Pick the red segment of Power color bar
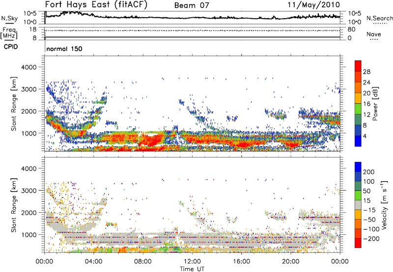The image size is (393, 272). [x=358, y=66]
